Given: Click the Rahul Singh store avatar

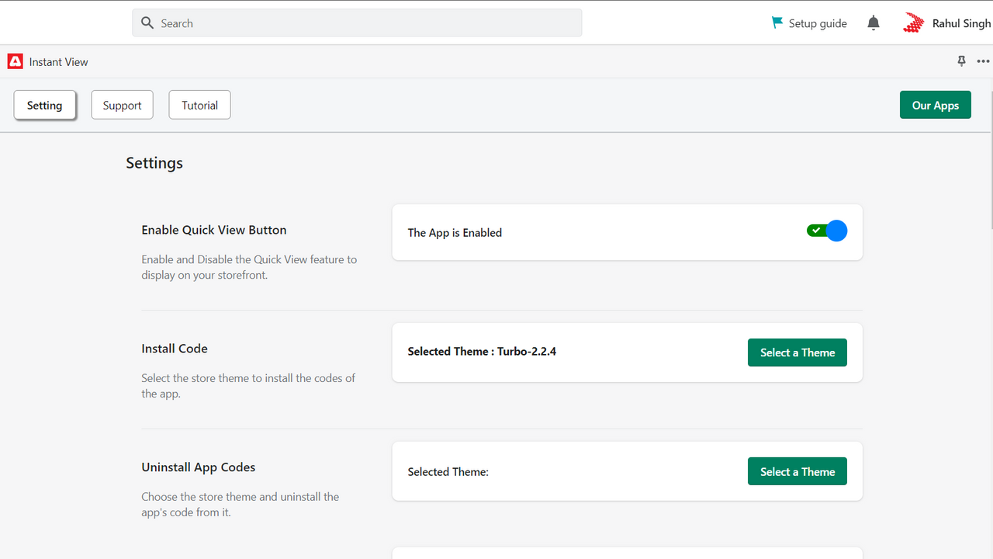Looking at the screenshot, I should click(x=913, y=23).
